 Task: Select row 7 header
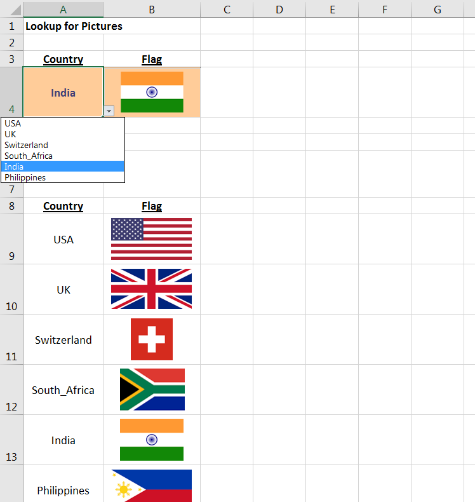11,189
